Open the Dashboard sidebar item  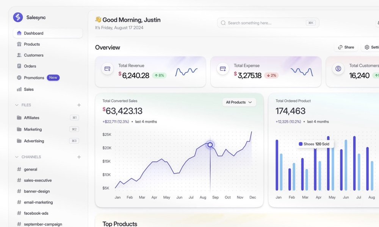(48, 33)
